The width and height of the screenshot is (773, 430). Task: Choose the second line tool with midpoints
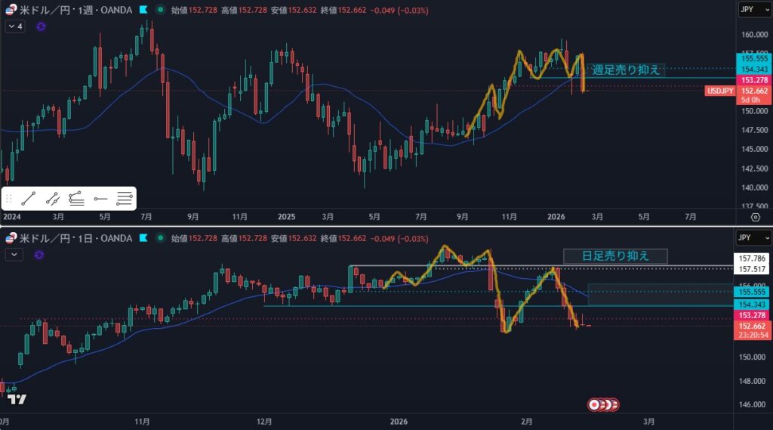point(52,199)
